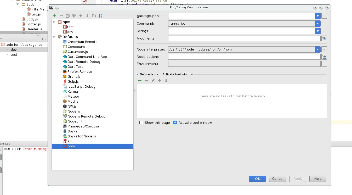Open the Scripts dropdown
352x195 pixels.
click(318, 31)
